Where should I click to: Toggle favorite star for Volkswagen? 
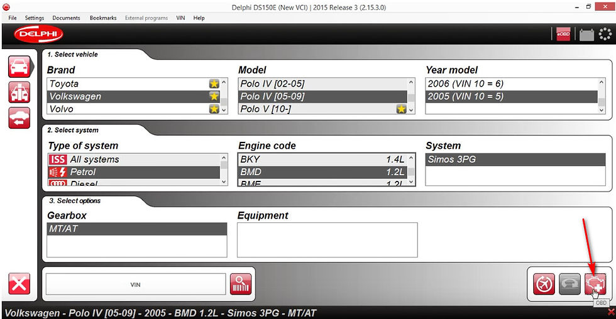pos(214,96)
